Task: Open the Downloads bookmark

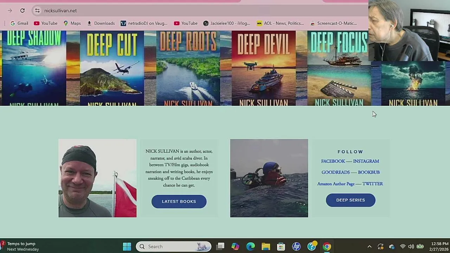Action: pos(101,23)
